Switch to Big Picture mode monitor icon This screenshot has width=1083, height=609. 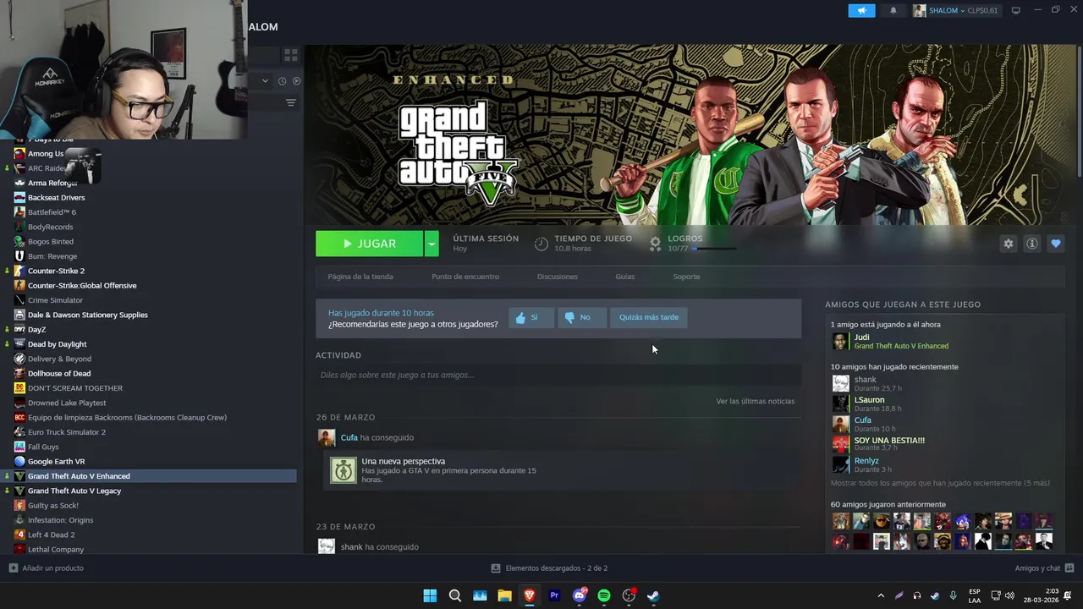[x=1015, y=10]
